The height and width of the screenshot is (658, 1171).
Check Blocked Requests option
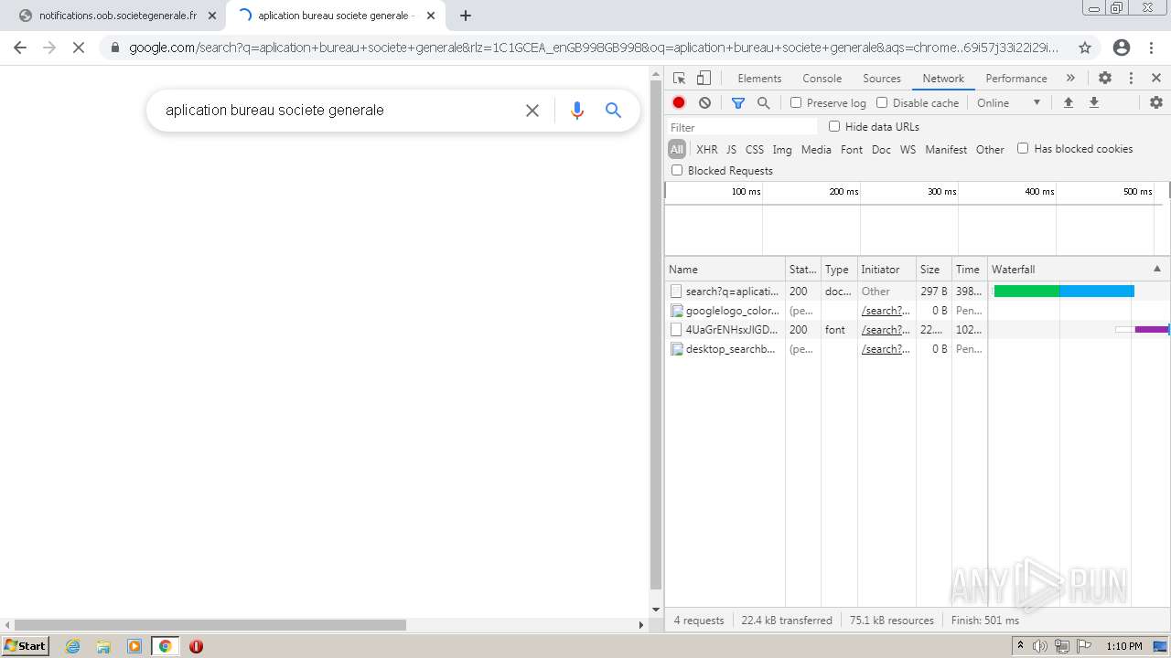677,170
